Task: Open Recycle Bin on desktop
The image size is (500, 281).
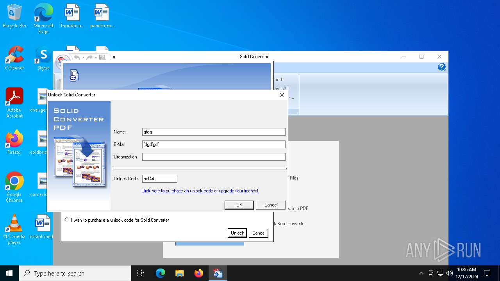Action: click(x=14, y=16)
